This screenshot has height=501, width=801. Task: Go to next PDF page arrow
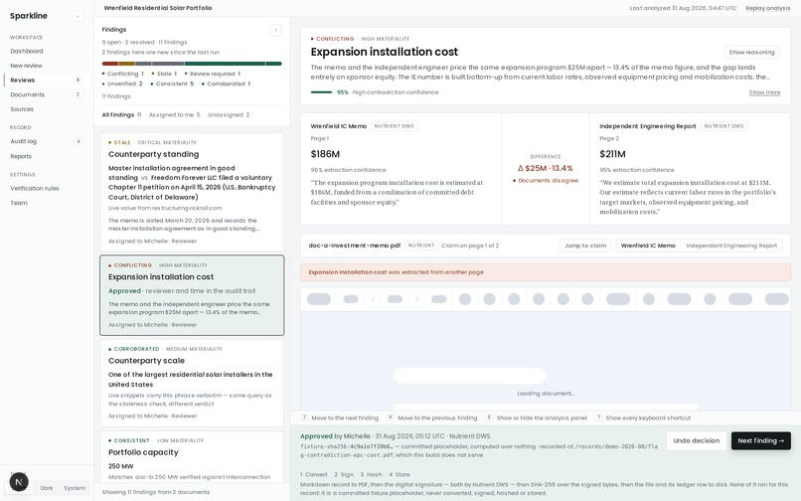pos(416,299)
